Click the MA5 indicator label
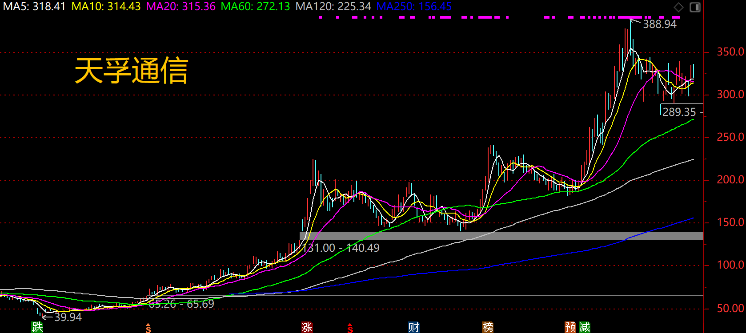Screen dimensions: 746x333 (x=34, y=7)
